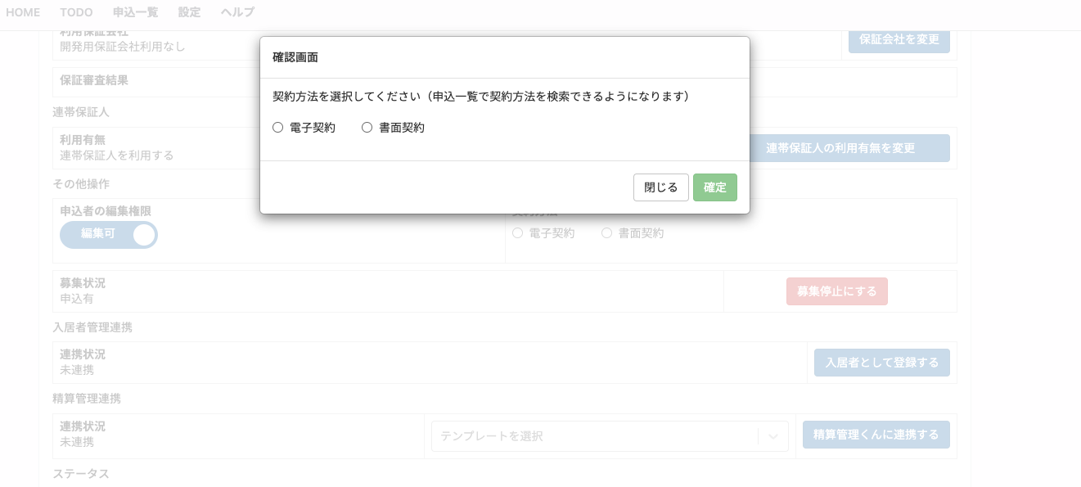Image resolution: width=1081 pixels, height=487 pixels.
Task: Select background 電子契約 radio under 契約方法
Action: (x=517, y=233)
